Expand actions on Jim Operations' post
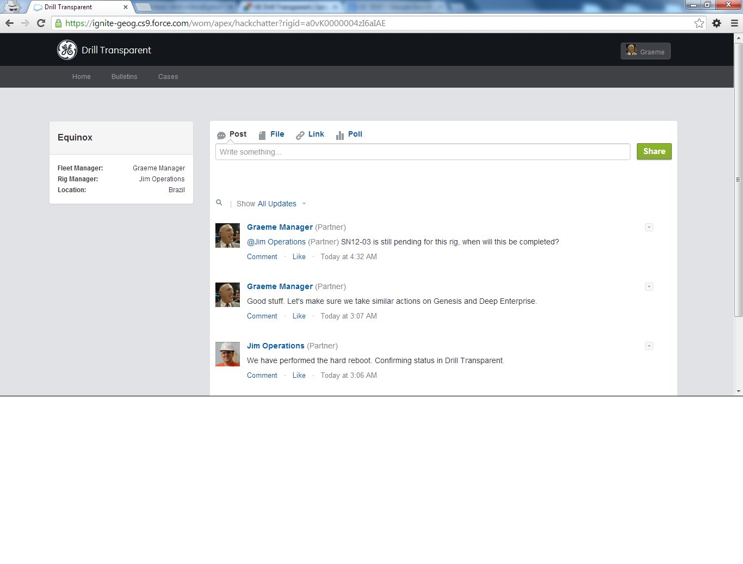This screenshot has height=564, width=743. [x=649, y=346]
